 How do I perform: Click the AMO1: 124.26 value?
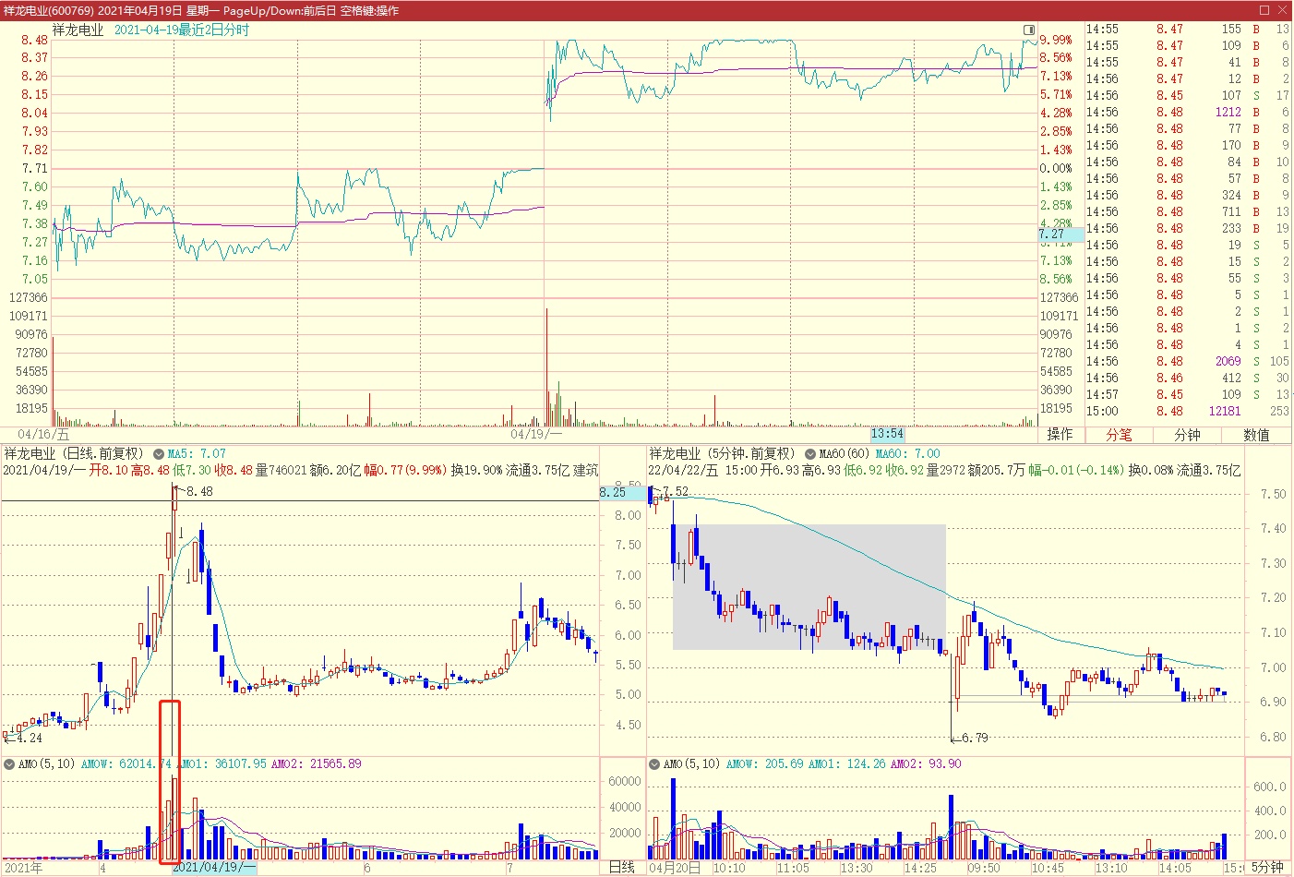pyautogui.click(x=847, y=764)
